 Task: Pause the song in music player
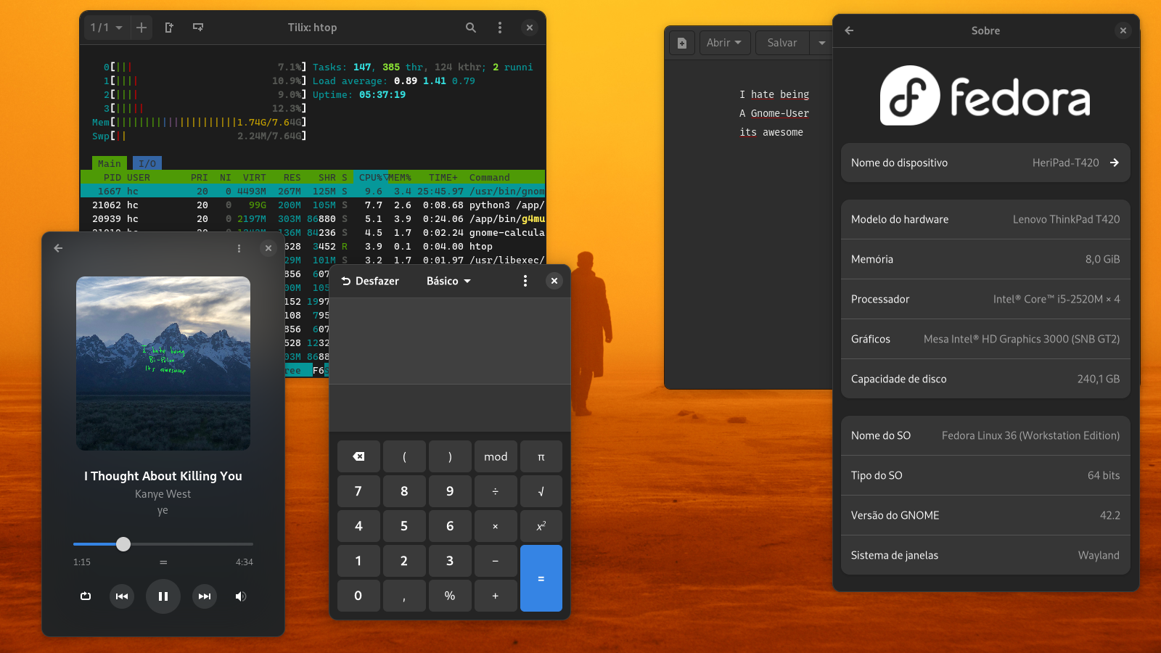tap(163, 596)
